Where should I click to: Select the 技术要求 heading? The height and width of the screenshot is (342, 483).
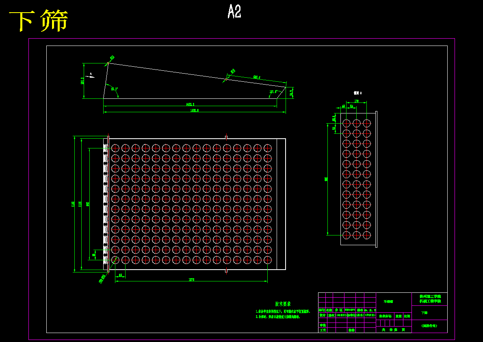(x=283, y=304)
